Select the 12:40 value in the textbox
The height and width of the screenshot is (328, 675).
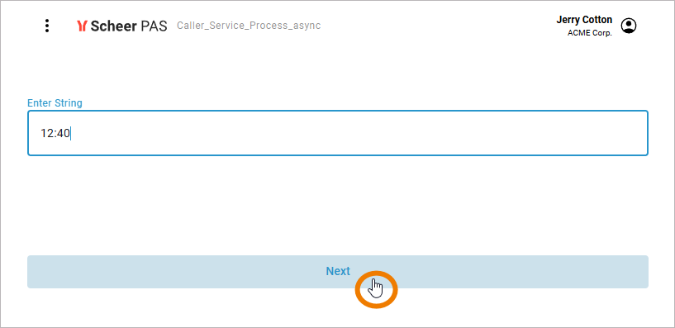(55, 134)
